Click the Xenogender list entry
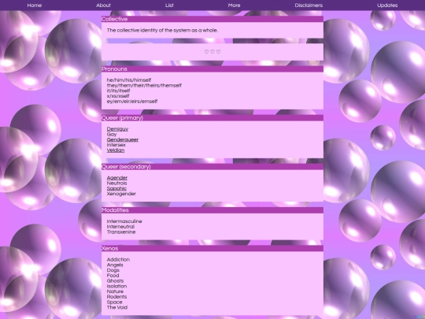This screenshot has height=319, width=425. pyautogui.click(x=121, y=194)
